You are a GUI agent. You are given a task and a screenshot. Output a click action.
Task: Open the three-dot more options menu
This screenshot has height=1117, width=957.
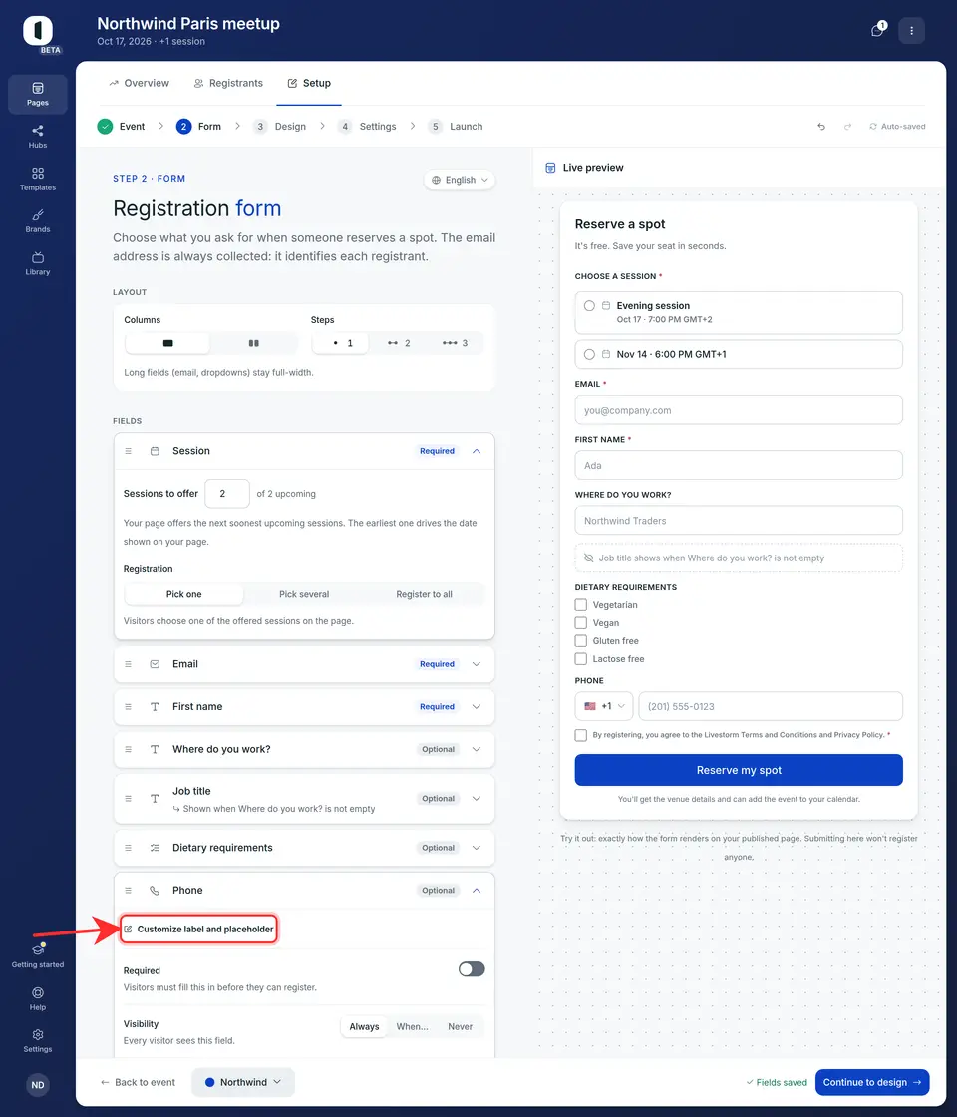(x=911, y=31)
